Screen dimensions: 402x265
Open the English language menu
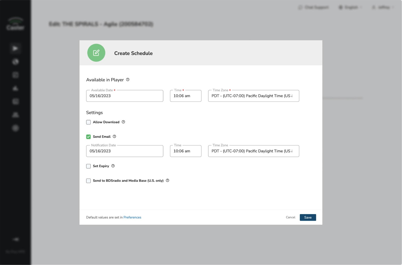[x=350, y=7]
